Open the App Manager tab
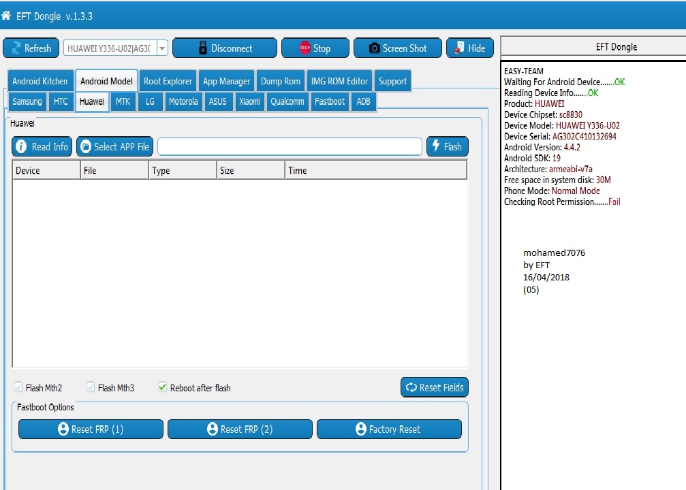Image resolution: width=686 pixels, height=490 pixels. click(226, 81)
